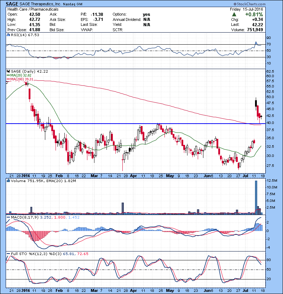Image resolution: width=283 pixels, height=294 pixels.
Task: Click the header Volume value 751,949
Action: click(x=255, y=30)
